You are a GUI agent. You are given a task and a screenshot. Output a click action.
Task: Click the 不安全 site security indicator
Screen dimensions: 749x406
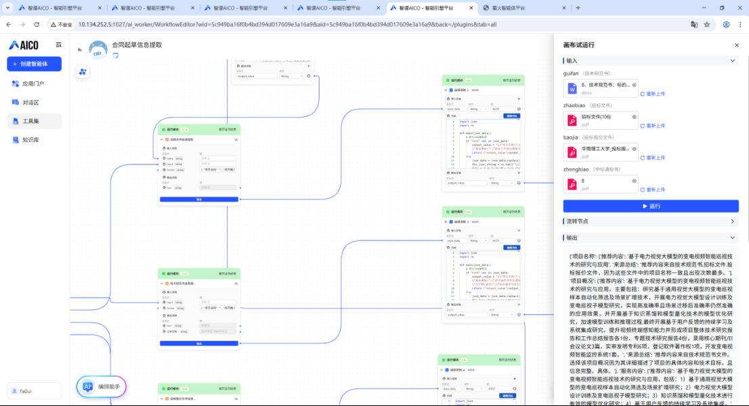tap(62, 25)
